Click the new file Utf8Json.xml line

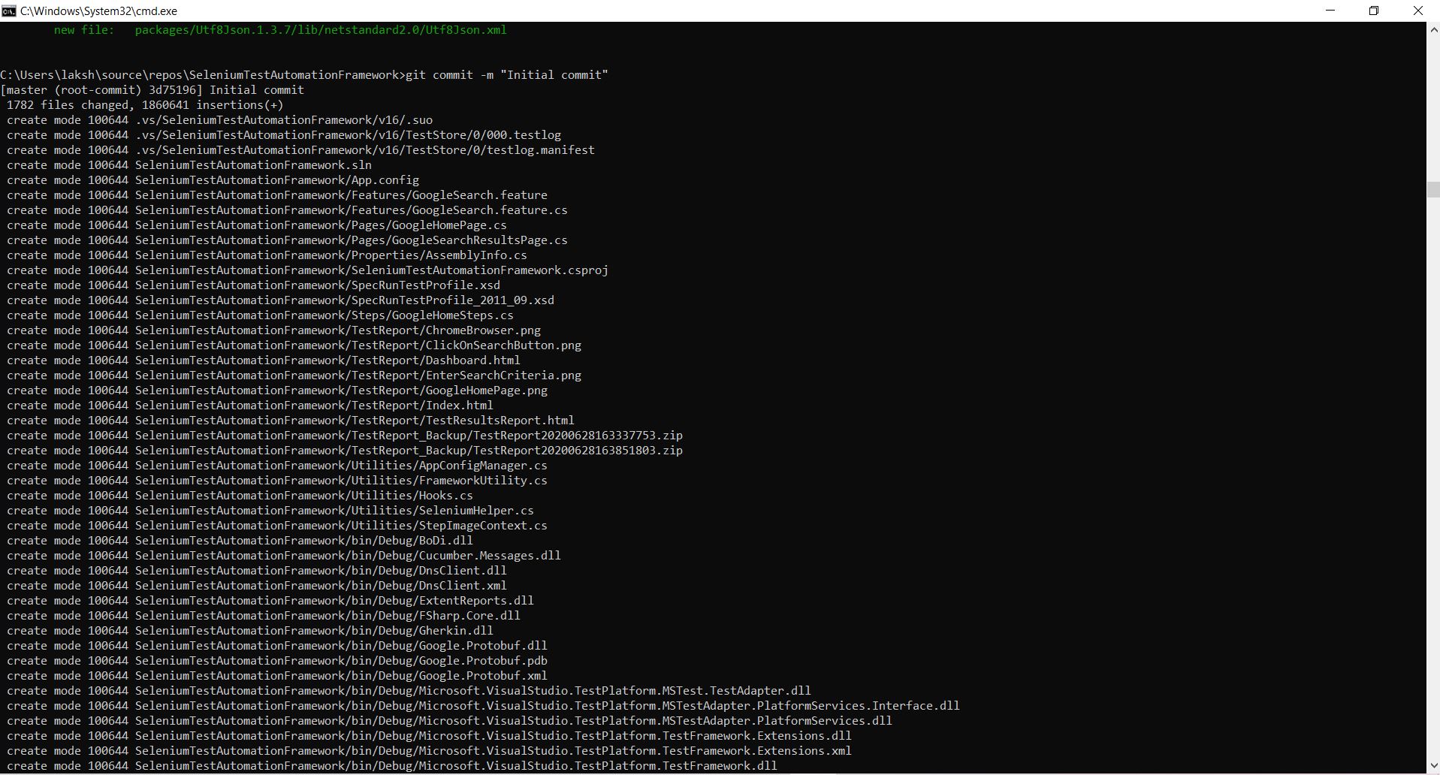(280, 30)
